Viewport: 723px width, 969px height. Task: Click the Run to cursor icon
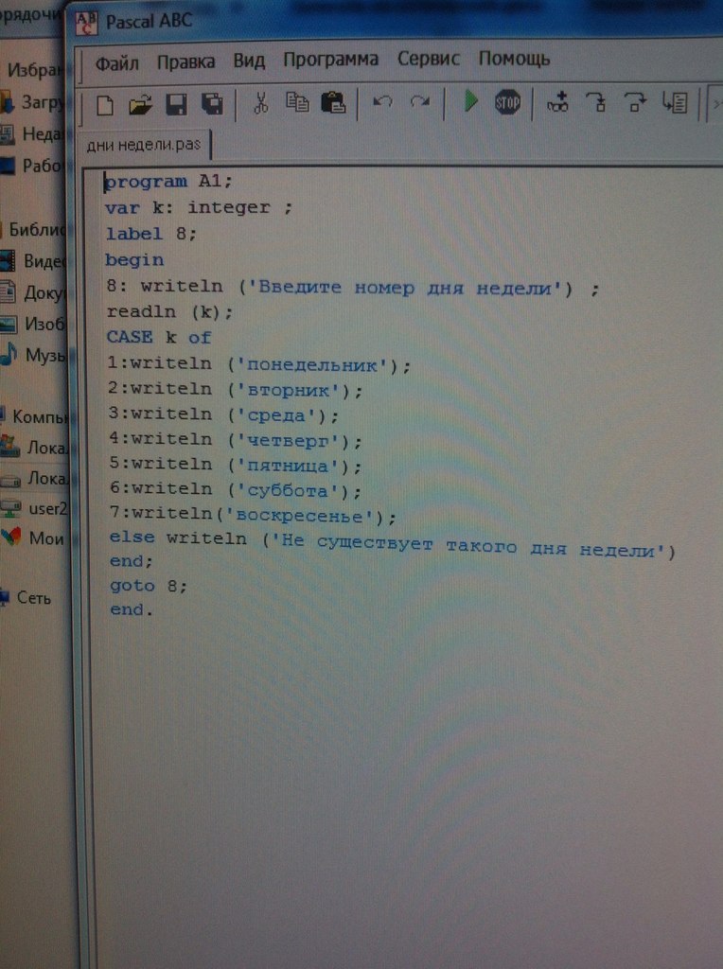pos(675,102)
